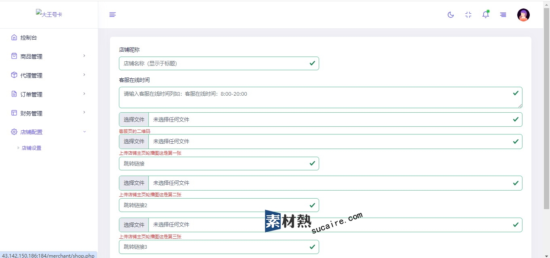Toggle dark mode with the moon icon
The image size is (550, 258).
pyautogui.click(x=451, y=15)
